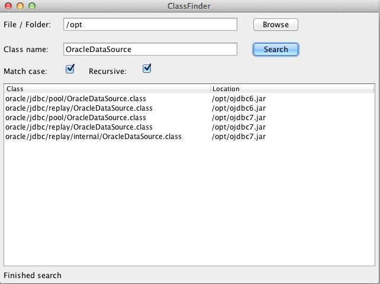The height and width of the screenshot is (284, 380).
Task: Click into the Class name field
Action: coord(150,49)
